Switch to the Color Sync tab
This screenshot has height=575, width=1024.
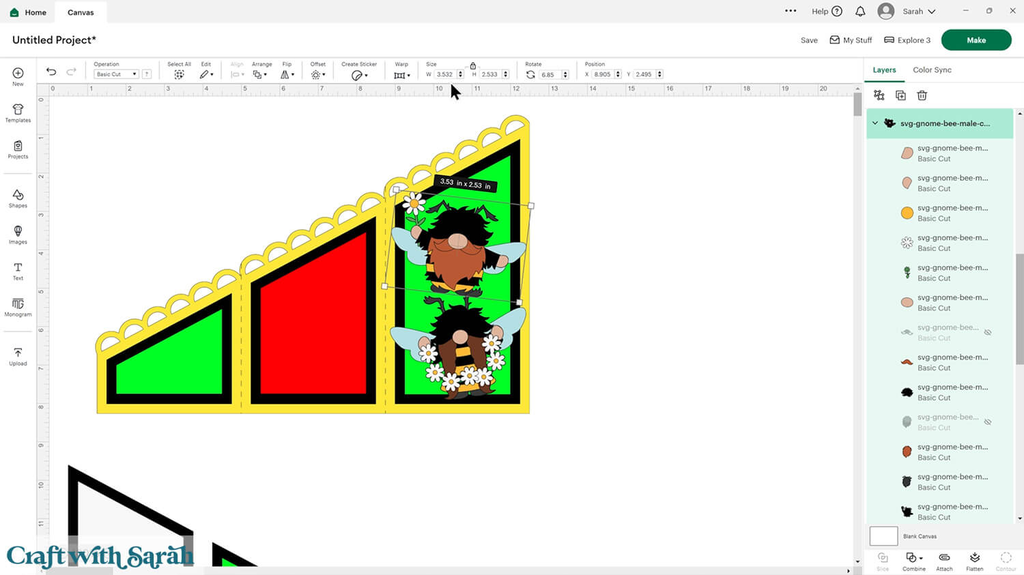coord(932,70)
